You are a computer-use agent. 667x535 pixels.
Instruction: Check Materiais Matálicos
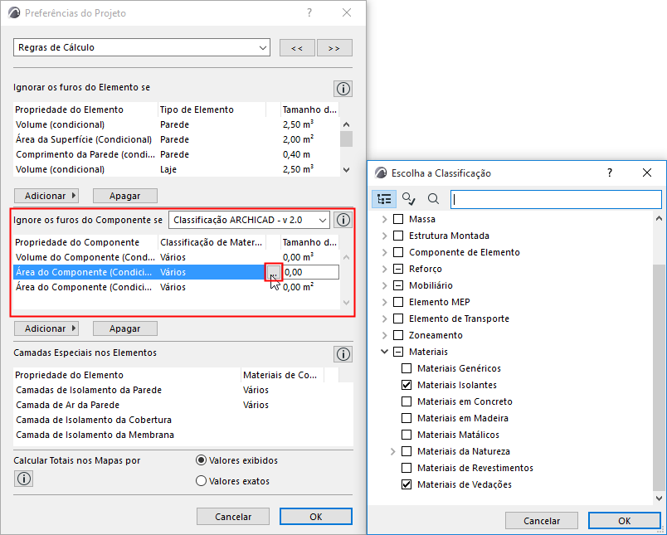pyautogui.click(x=407, y=435)
